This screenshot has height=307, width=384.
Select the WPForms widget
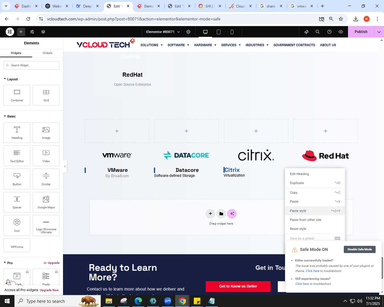tap(17, 245)
